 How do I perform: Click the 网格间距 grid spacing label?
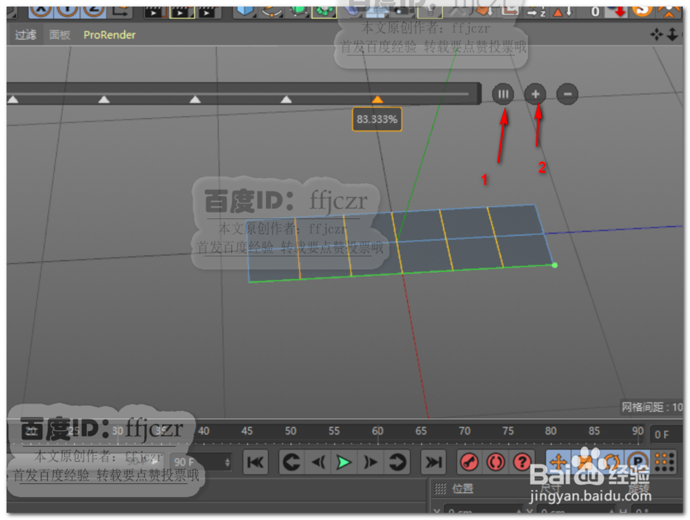point(652,407)
